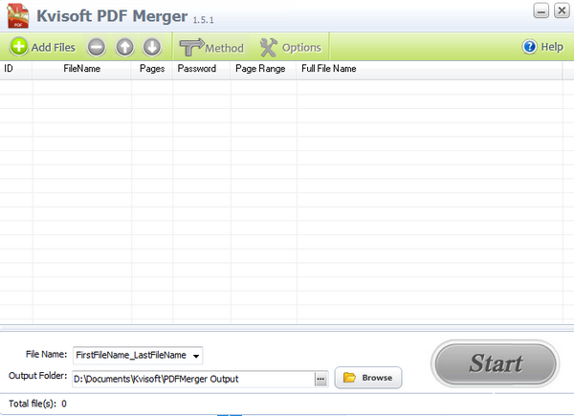
Task: Click the Add Files green plus icon
Action: (19, 47)
